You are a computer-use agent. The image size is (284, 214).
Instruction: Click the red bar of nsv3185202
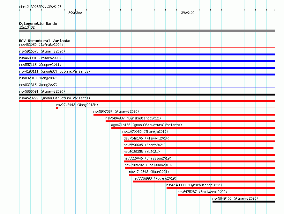pyautogui.click(x=200, y=168)
